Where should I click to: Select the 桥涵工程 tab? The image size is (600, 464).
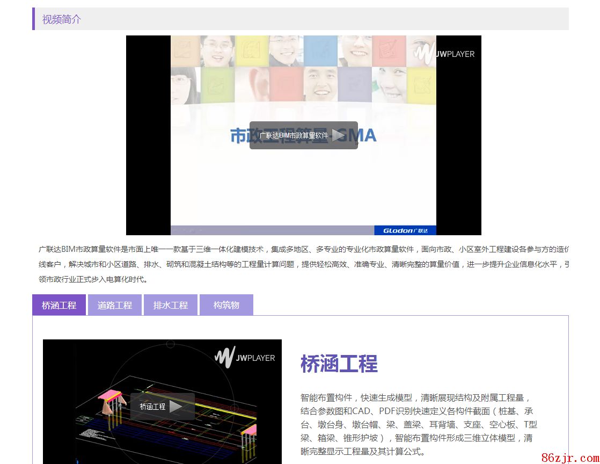pos(59,305)
